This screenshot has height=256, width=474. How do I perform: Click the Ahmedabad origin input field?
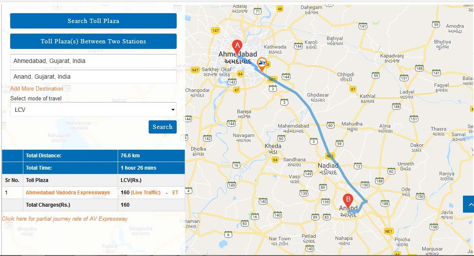(93, 61)
